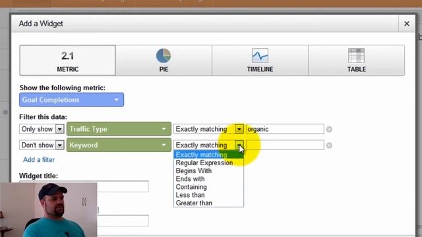Image resolution: width=422 pixels, height=237 pixels.
Task: Open the Keyword dimension dropdown
Action: 119,145
